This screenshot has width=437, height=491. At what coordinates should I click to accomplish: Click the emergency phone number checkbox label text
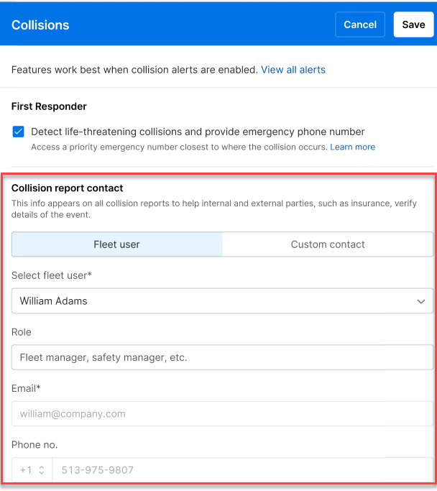(198, 132)
